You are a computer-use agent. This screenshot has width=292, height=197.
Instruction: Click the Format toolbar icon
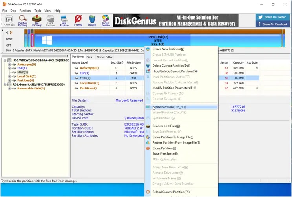coord(78,21)
